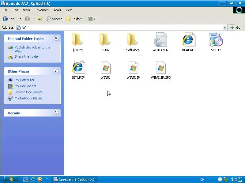Click the Windows throbber logo icon
The image size is (245, 183).
pos(239,10)
